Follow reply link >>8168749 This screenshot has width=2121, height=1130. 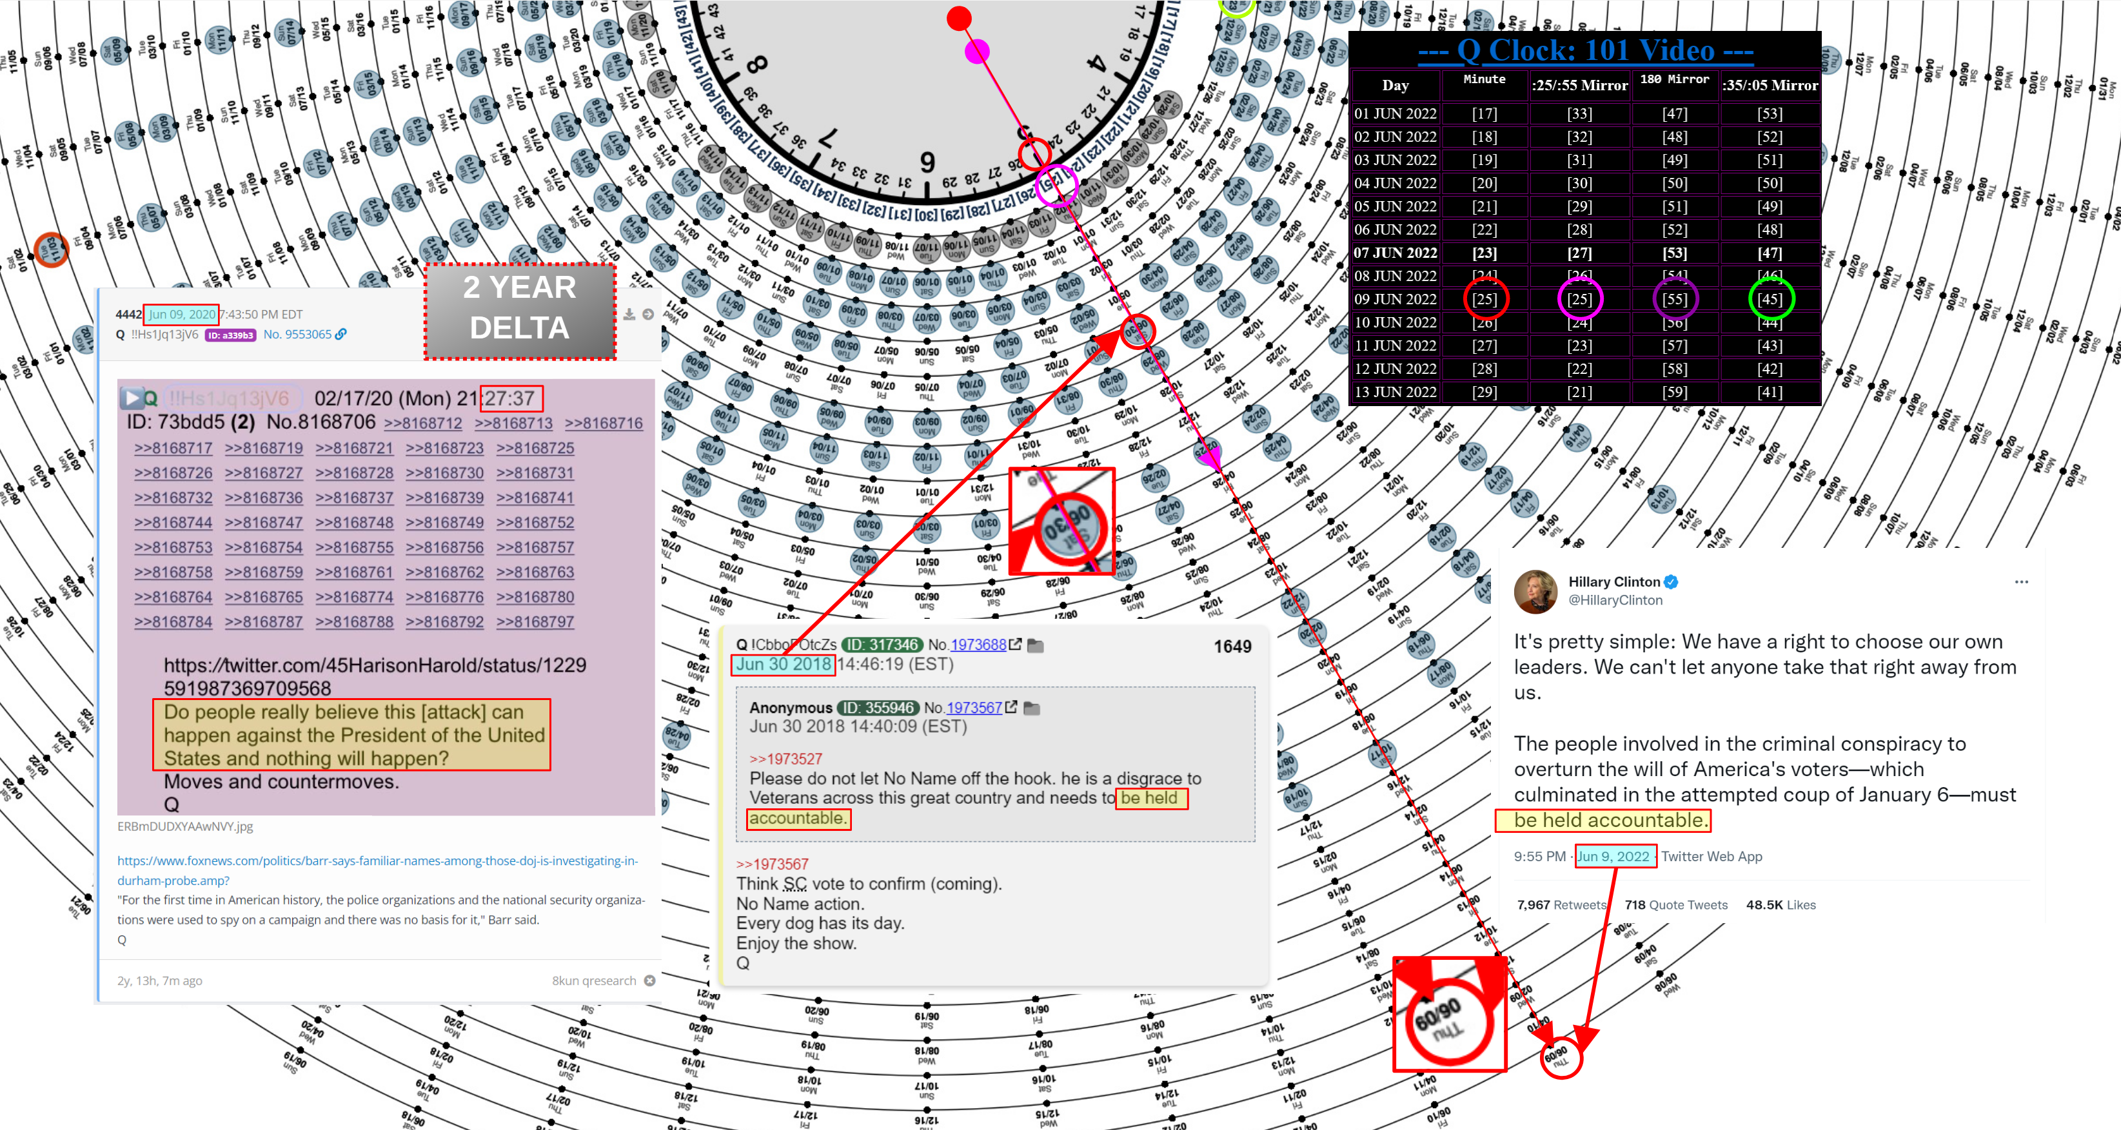coord(444,521)
